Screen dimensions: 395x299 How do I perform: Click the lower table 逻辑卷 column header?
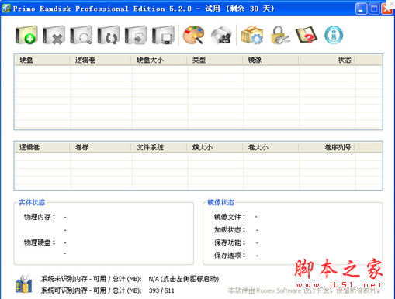[x=42, y=147]
